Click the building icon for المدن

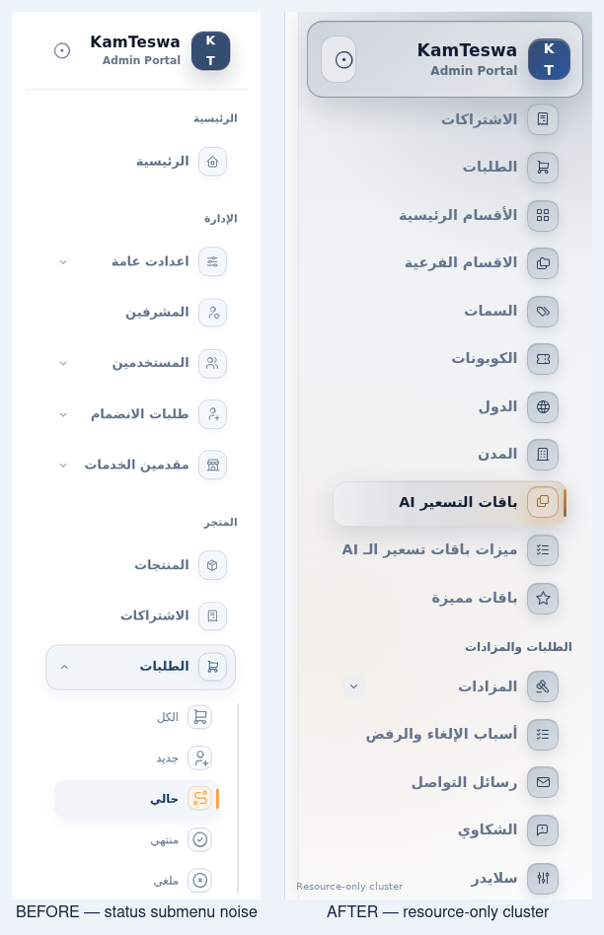tap(543, 455)
